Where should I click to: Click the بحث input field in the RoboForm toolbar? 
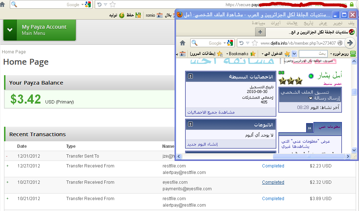313,54
